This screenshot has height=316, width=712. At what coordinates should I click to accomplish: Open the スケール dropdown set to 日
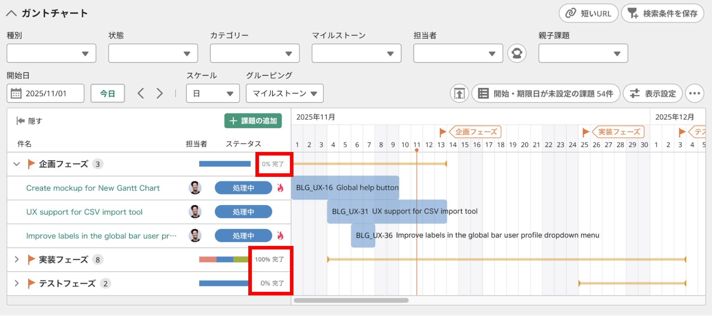point(213,94)
